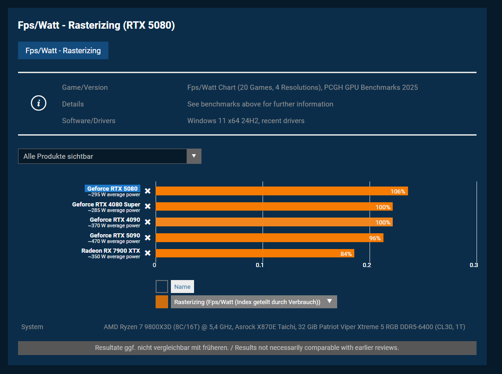Click the circled info icon
This screenshot has width=502, height=374.
click(x=38, y=103)
